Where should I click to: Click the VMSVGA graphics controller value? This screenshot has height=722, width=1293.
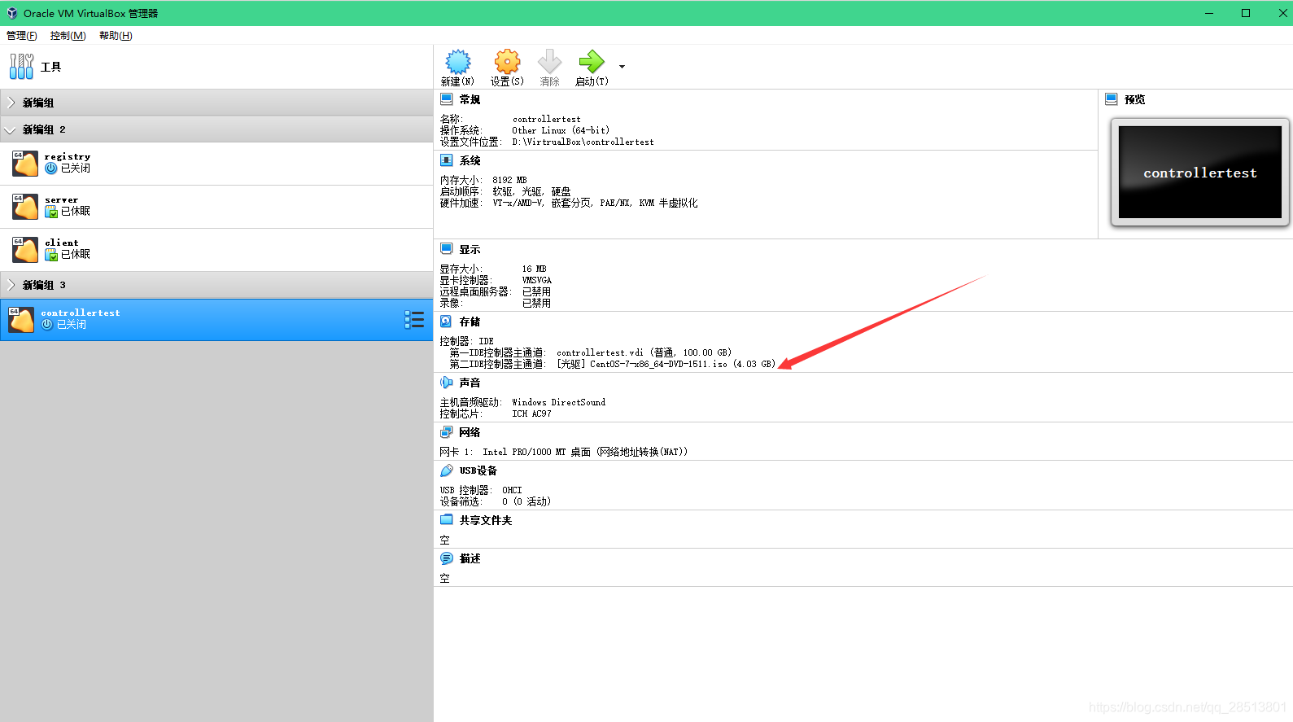point(536,280)
